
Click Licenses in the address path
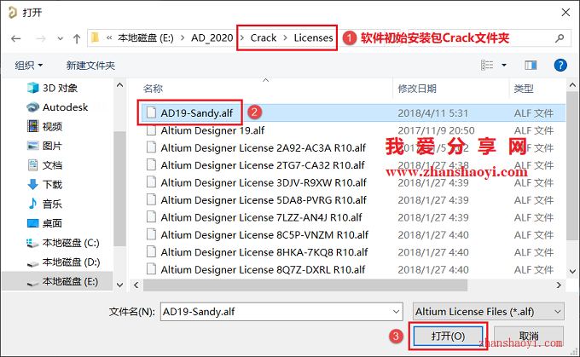click(313, 37)
